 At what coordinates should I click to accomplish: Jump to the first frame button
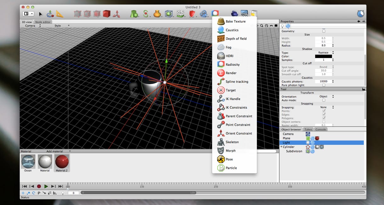25,186
